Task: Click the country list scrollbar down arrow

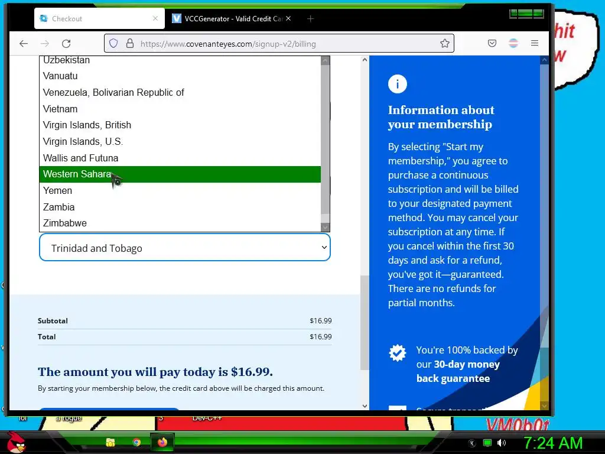Action: 326,227
